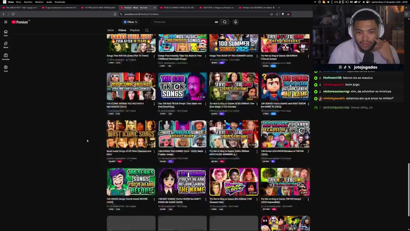This screenshot has width=410, height=231.
Task: Click the channel search magnifier beside Playlists
Action: coord(147,30)
